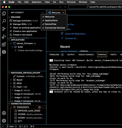Select the nRF Connect activity bar icon
This screenshot has height=128, width=122.
tap(4, 52)
